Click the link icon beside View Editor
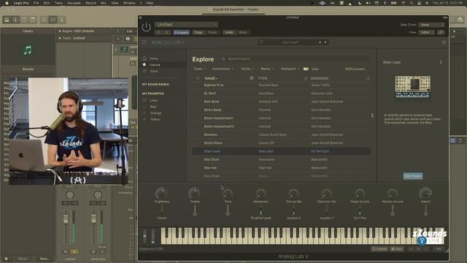Image resolution: width=467 pixels, height=263 pixels. click(x=441, y=32)
